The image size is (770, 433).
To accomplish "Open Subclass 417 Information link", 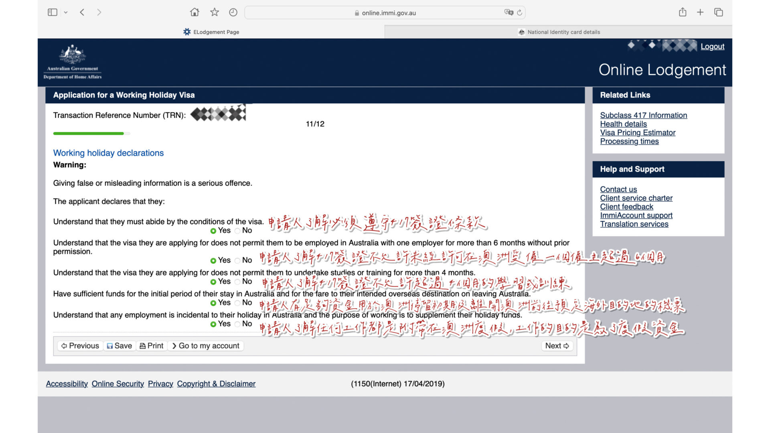I will tap(643, 115).
